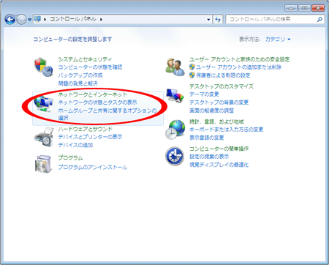Open the カテゴリ view-by dropdown
This screenshot has width=329, height=265.
click(x=278, y=40)
